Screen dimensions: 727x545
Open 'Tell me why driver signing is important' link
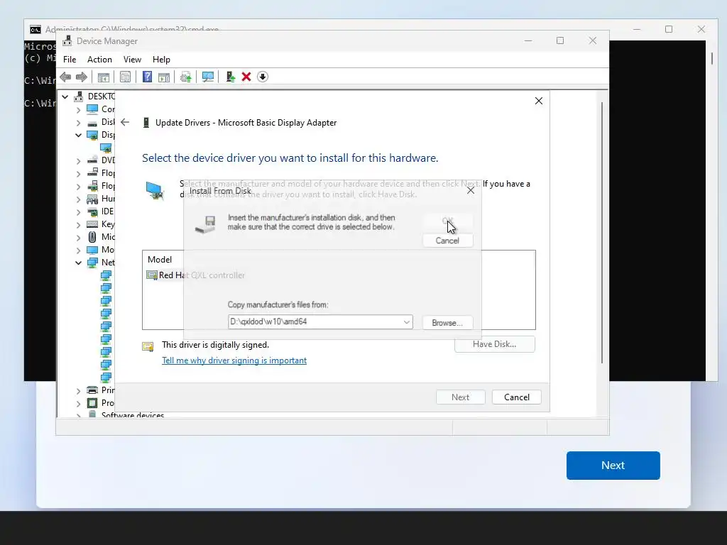coord(234,360)
